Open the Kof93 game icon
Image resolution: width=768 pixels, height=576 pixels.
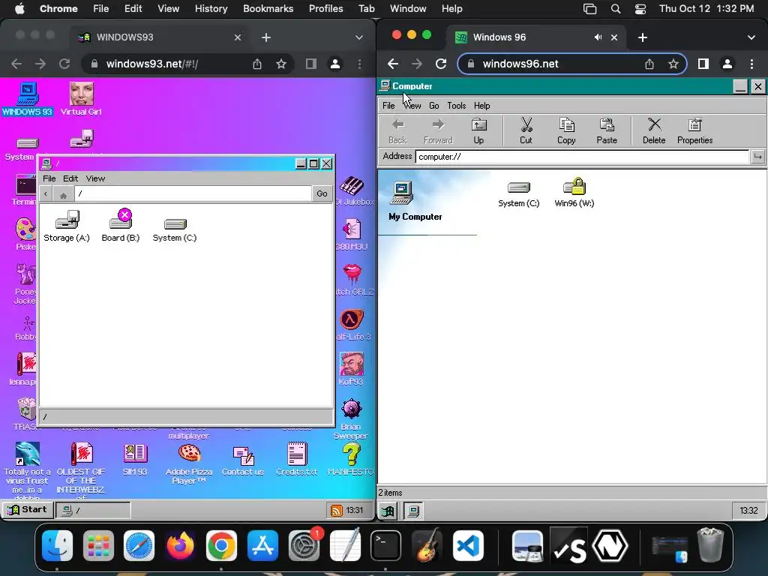(x=351, y=369)
